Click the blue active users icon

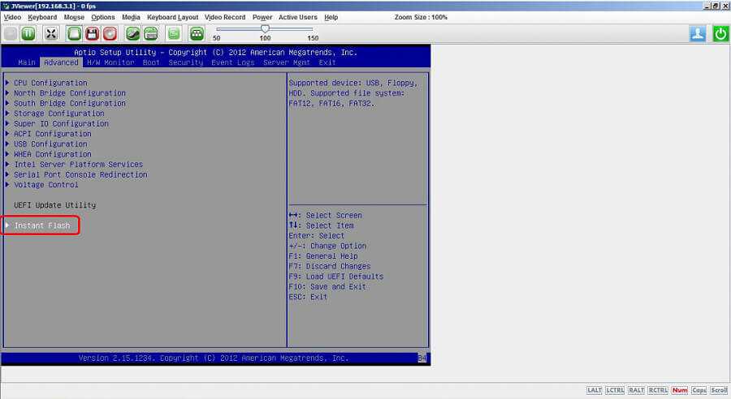[698, 33]
